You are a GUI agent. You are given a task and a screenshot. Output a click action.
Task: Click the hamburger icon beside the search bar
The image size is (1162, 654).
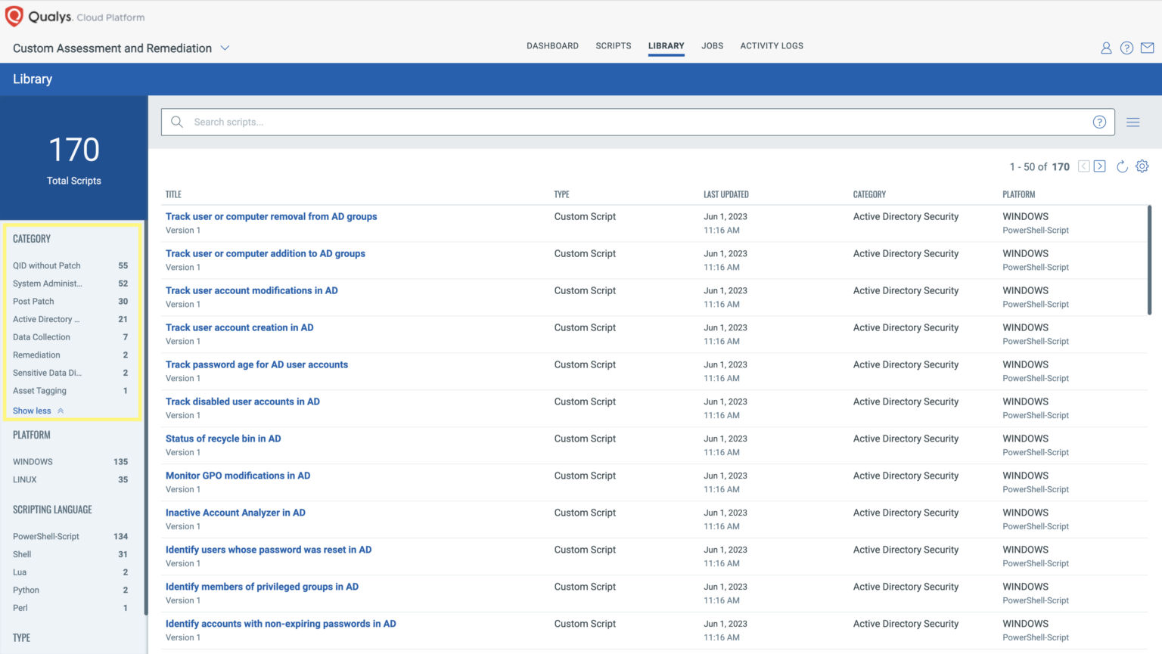coord(1132,121)
